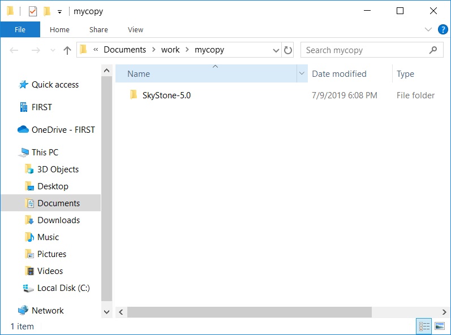Switch to Details view layout
This screenshot has width=451, height=335.
pyautogui.click(x=424, y=327)
